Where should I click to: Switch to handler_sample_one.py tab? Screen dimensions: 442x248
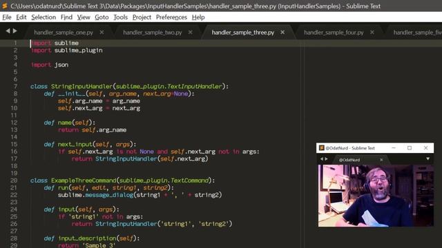point(64,32)
